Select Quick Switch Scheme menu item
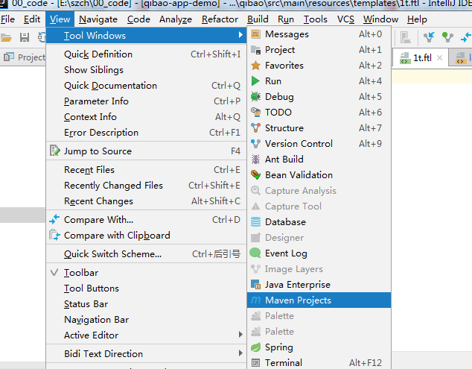The height and width of the screenshot is (369, 472). tap(147, 254)
